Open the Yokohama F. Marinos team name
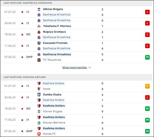Viewport: 154px width, 137px height. 57,26
